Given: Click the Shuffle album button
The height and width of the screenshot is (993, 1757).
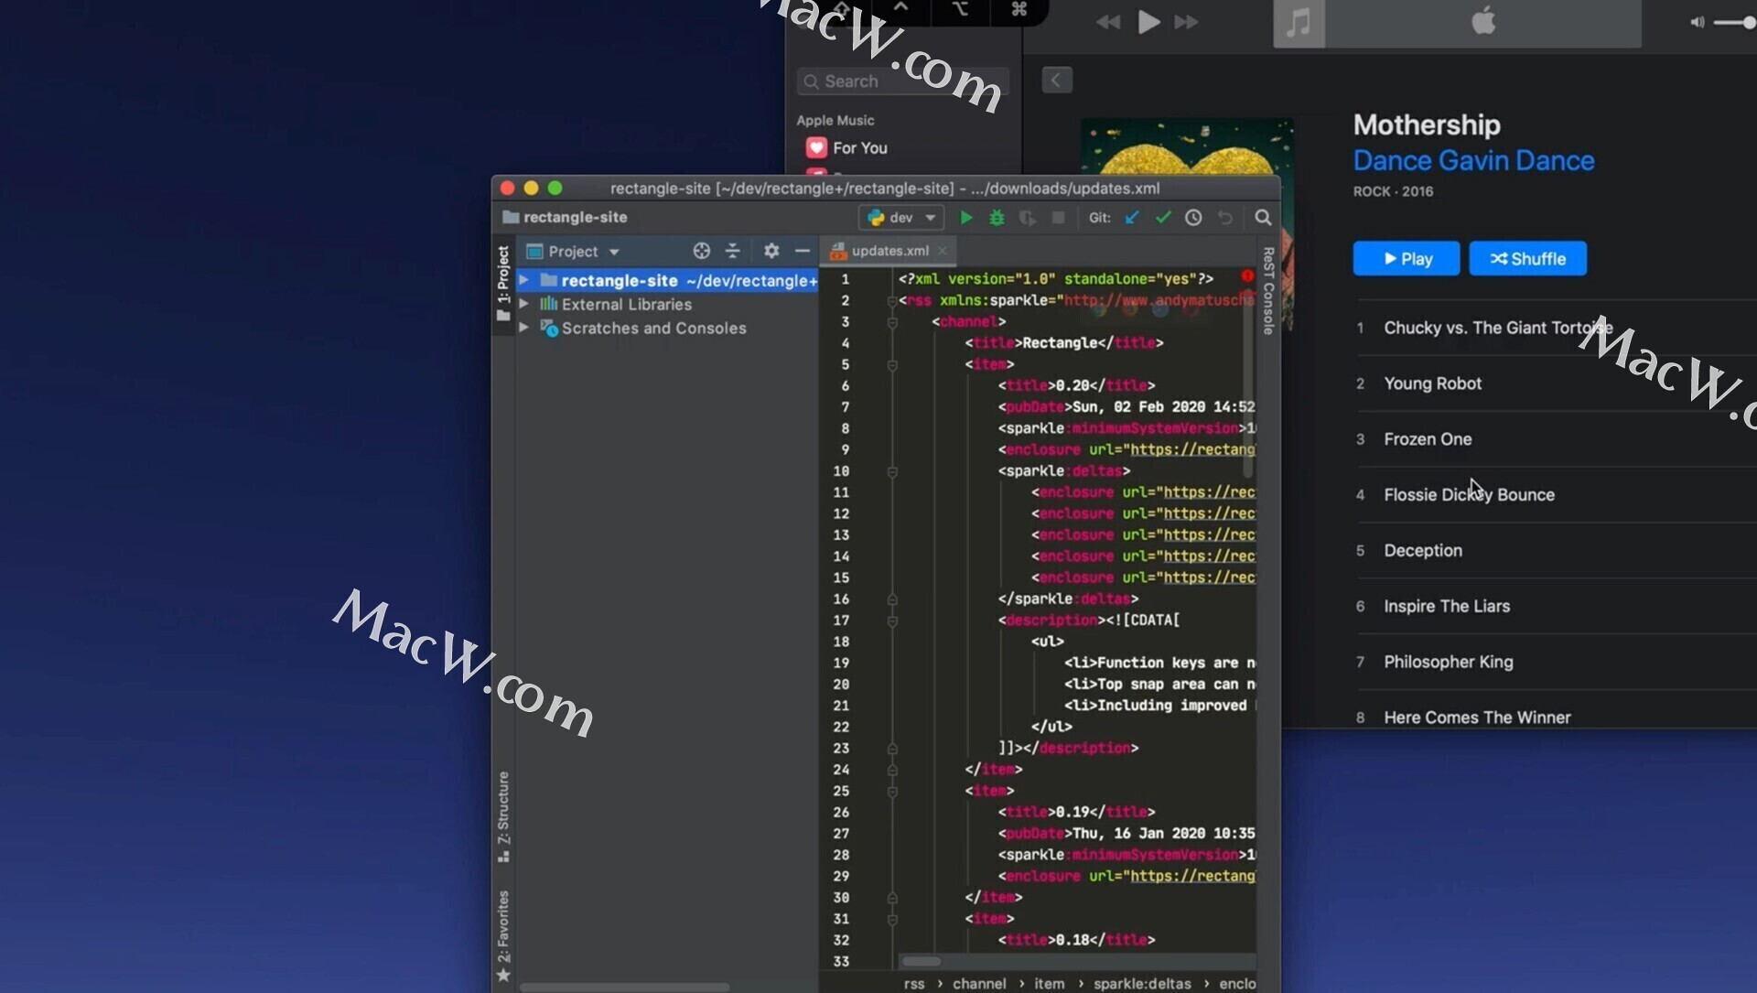Looking at the screenshot, I should point(1527,259).
